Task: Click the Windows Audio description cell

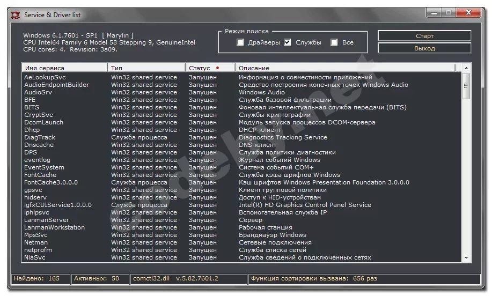Action: click(262, 92)
